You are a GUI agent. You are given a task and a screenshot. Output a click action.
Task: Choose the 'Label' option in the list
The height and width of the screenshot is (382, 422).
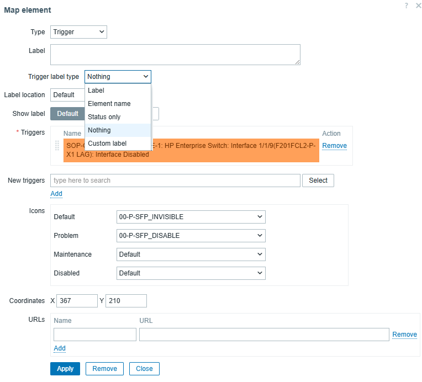[96, 91]
